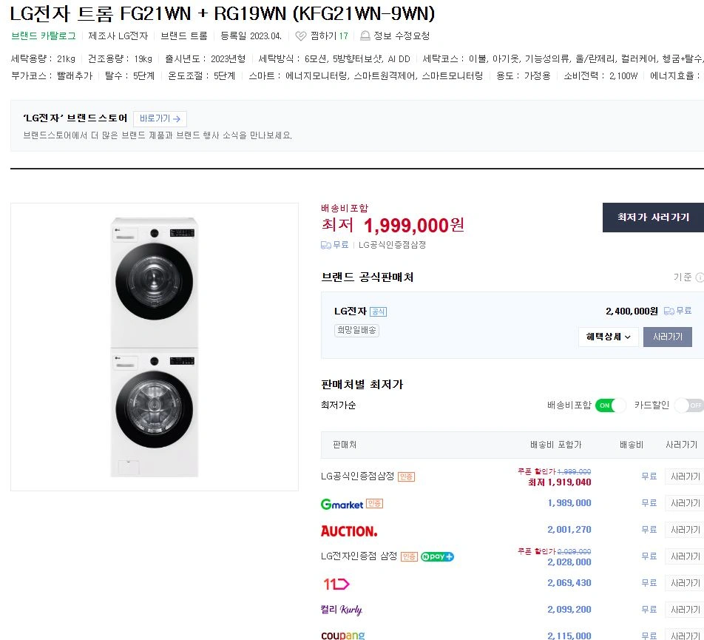Click the info icon beside 기준
Image resolution: width=704 pixels, height=640 pixels.
pos(700,277)
